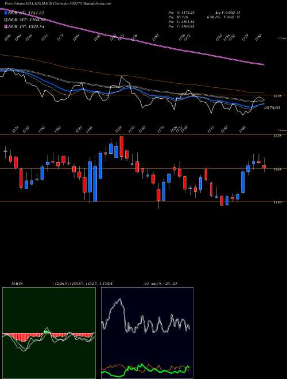Click the 1110 price axis label

(278, 203)
